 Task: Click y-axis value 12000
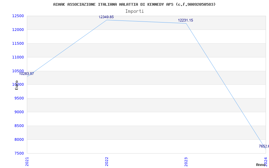[18, 30]
